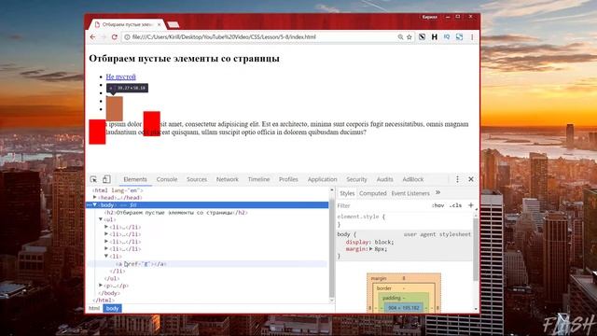Click html breadcrumb in DevTools

(x=94, y=308)
